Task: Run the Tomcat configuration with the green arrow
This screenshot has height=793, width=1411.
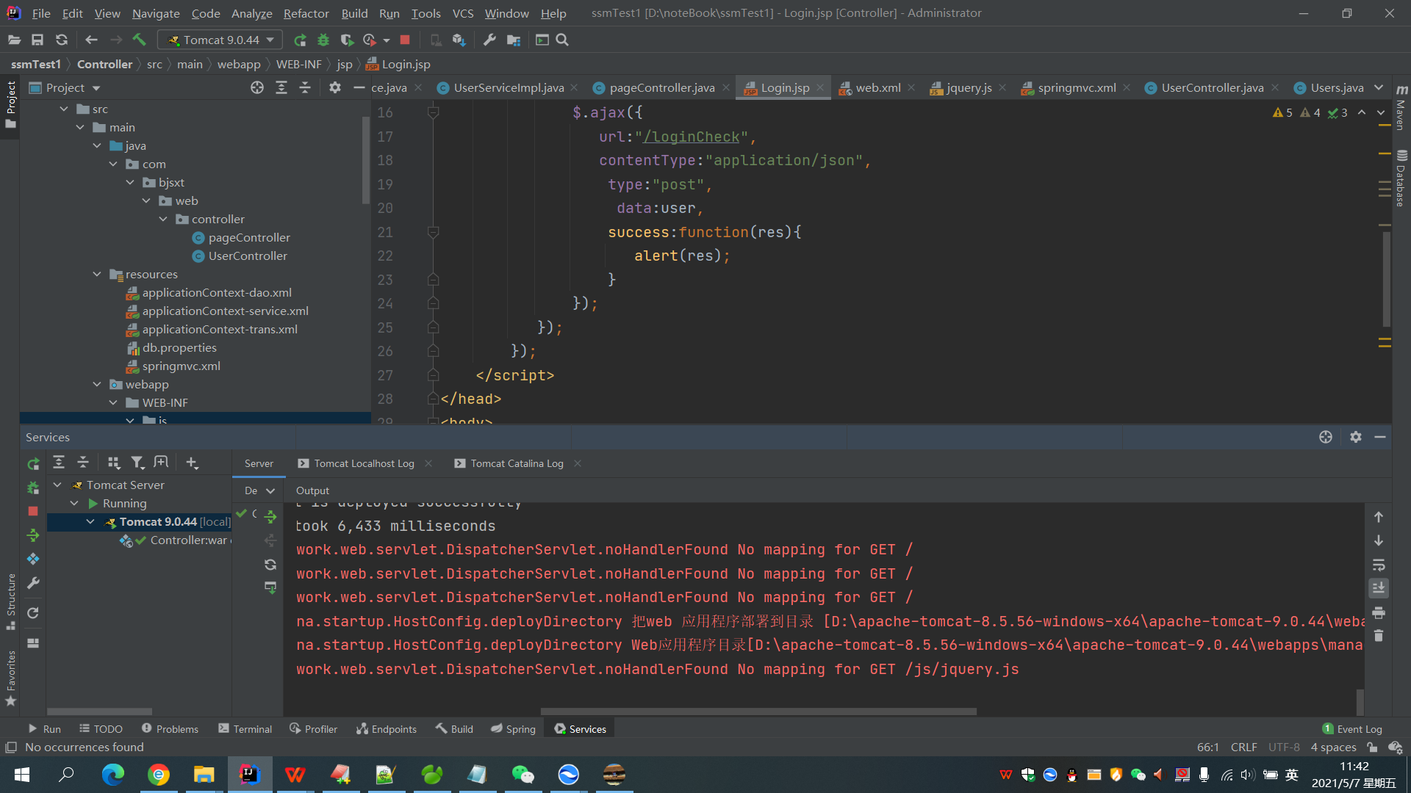Action: click(300, 40)
